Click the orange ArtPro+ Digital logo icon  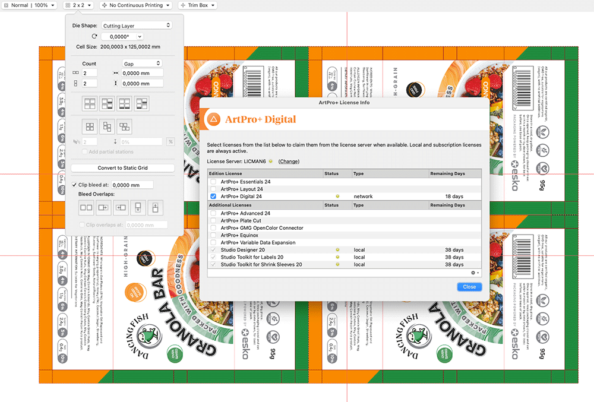213,119
